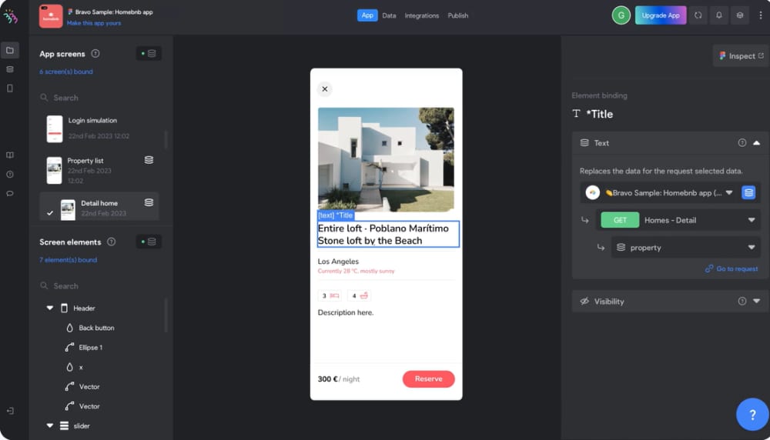The height and width of the screenshot is (440, 770).
Task: Toggle bound filter in App screens header
Action: [149, 54]
